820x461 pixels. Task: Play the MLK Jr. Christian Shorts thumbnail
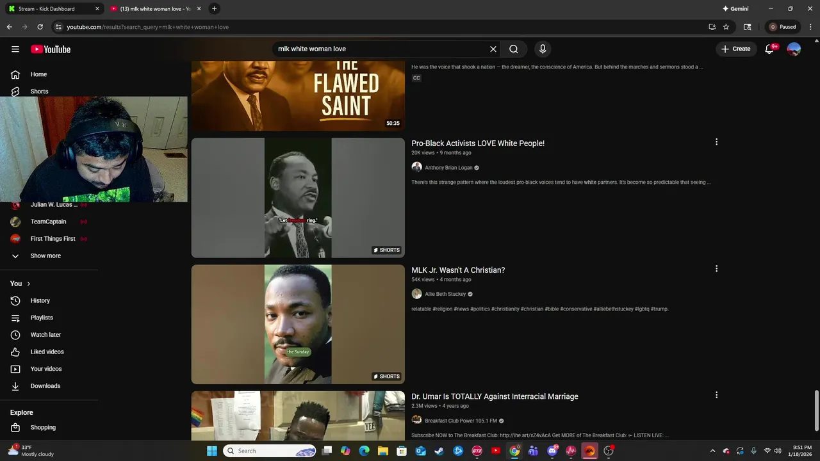(298, 325)
